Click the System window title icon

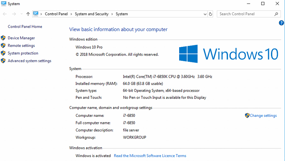click(4, 3)
